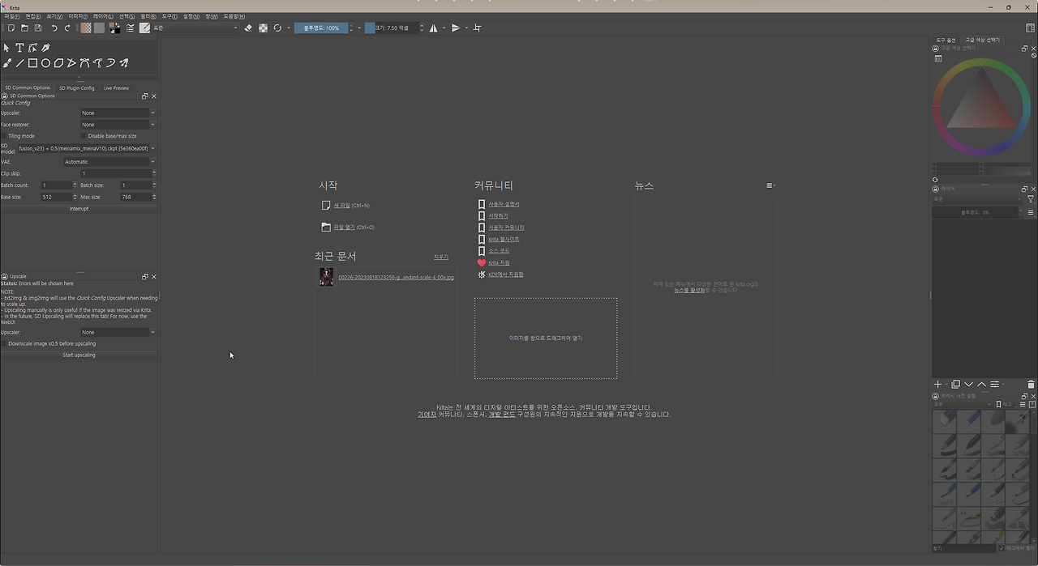
Task: Open the Quick Config Upscaler dropdown
Action: click(x=118, y=113)
